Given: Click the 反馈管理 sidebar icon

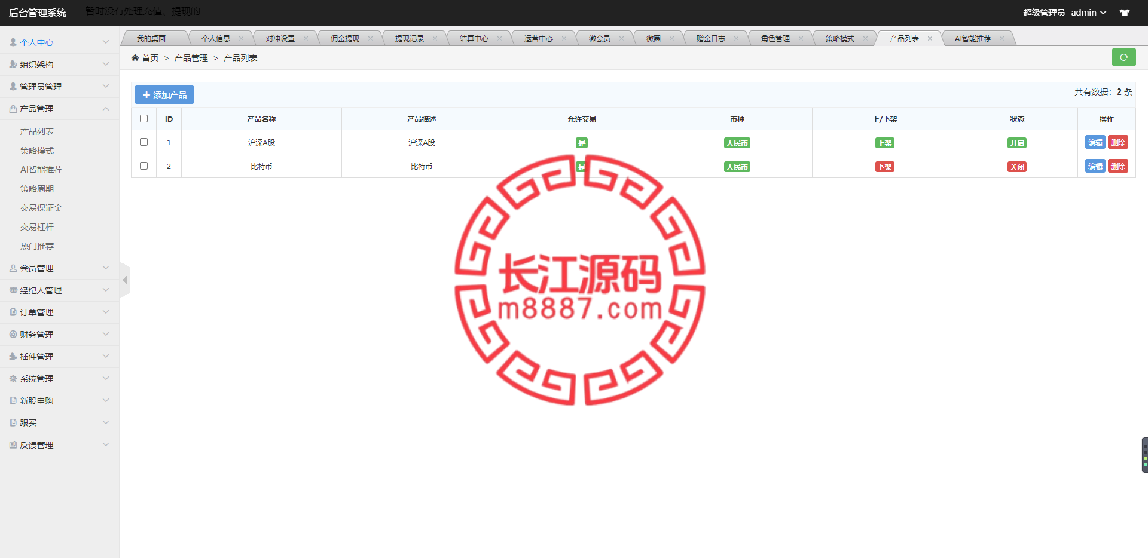Looking at the screenshot, I should click(x=13, y=445).
